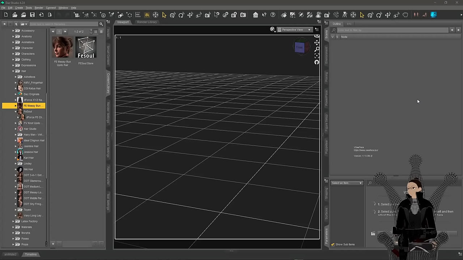This screenshot has width=463, height=260.
Task: Click the Save floppy disk icon
Action: pos(32,15)
